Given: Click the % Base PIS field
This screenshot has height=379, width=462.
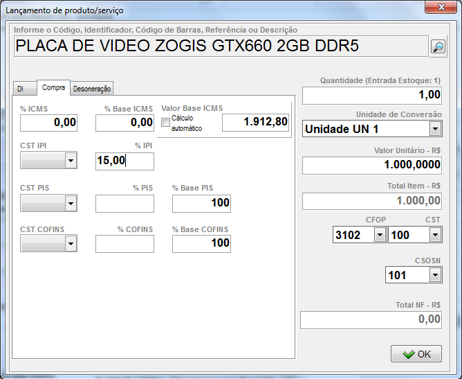Looking at the screenshot, I should [x=201, y=203].
